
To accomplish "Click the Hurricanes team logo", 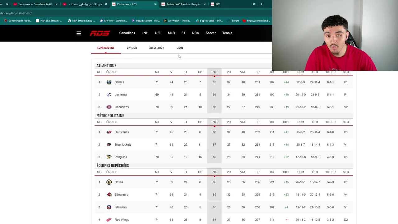I will click(x=109, y=132).
